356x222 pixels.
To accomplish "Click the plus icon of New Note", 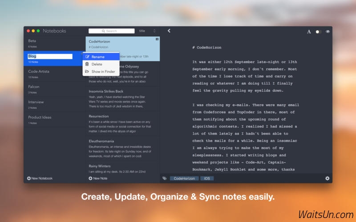I will (90, 178).
